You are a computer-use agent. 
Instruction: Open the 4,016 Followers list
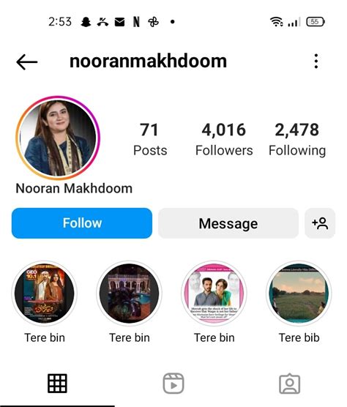[x=224, y=139]
